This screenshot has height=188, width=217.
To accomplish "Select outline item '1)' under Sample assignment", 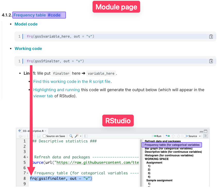I will [x=149, y=184].
